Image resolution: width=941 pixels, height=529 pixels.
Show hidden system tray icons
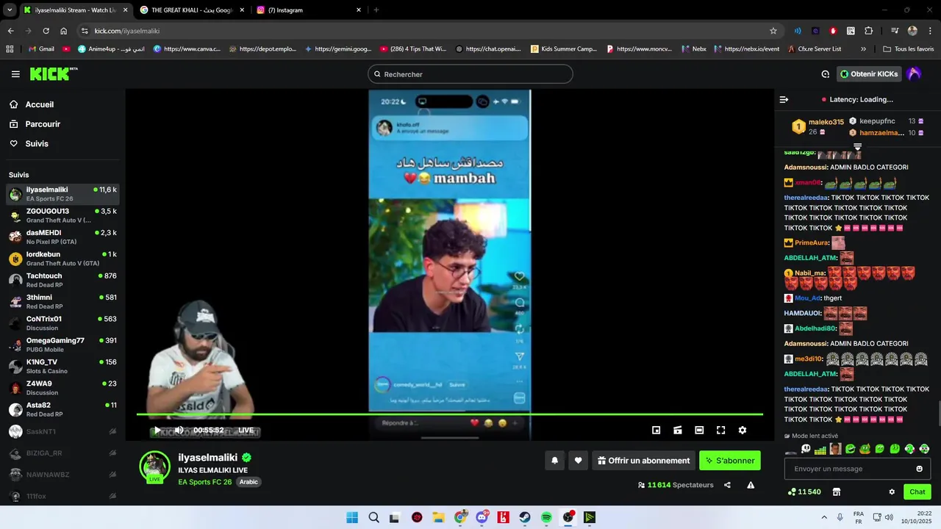coord(823,517)
